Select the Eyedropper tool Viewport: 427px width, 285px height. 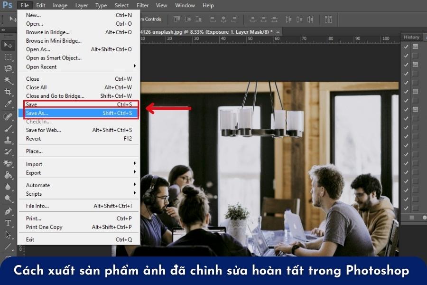8,103
